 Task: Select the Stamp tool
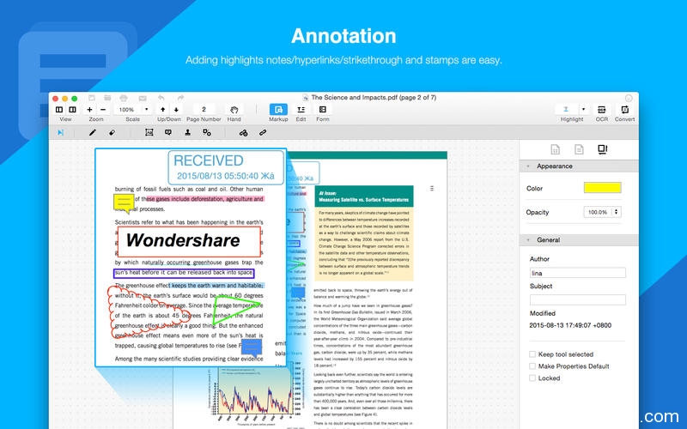point(187,132)
